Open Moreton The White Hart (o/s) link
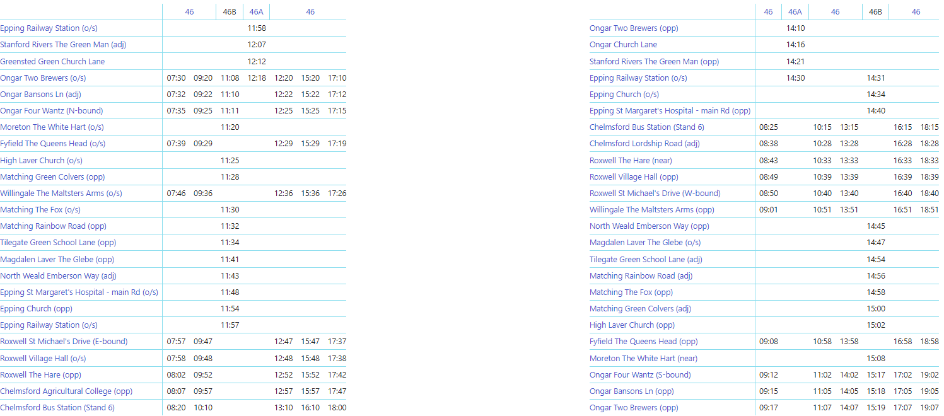Screen dimensions: 944x416 52,127
